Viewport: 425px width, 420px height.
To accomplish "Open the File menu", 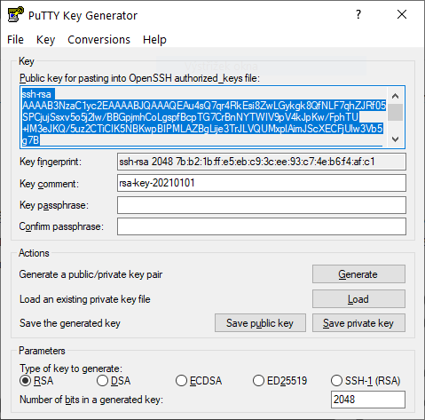I will tap(15, 40).
